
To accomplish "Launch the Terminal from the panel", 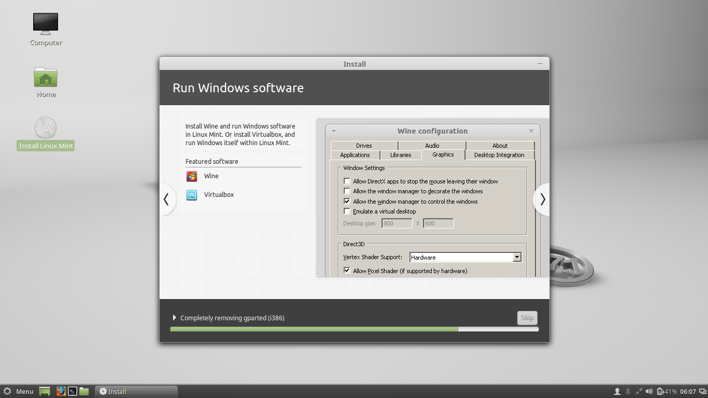I will pos(73,391).
